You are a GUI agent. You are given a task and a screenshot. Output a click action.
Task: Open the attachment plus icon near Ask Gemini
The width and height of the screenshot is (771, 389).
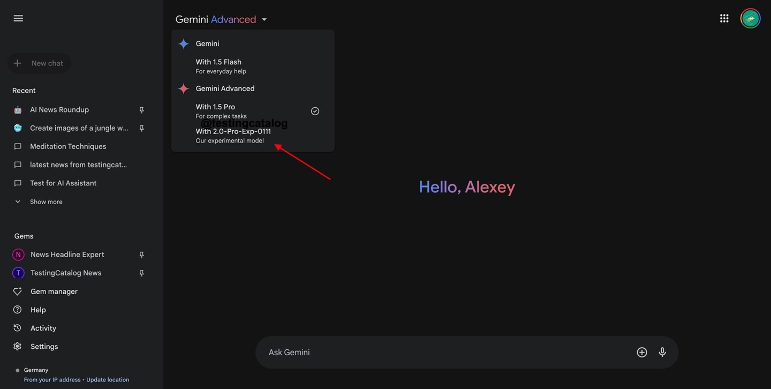[x=641, y=351]
